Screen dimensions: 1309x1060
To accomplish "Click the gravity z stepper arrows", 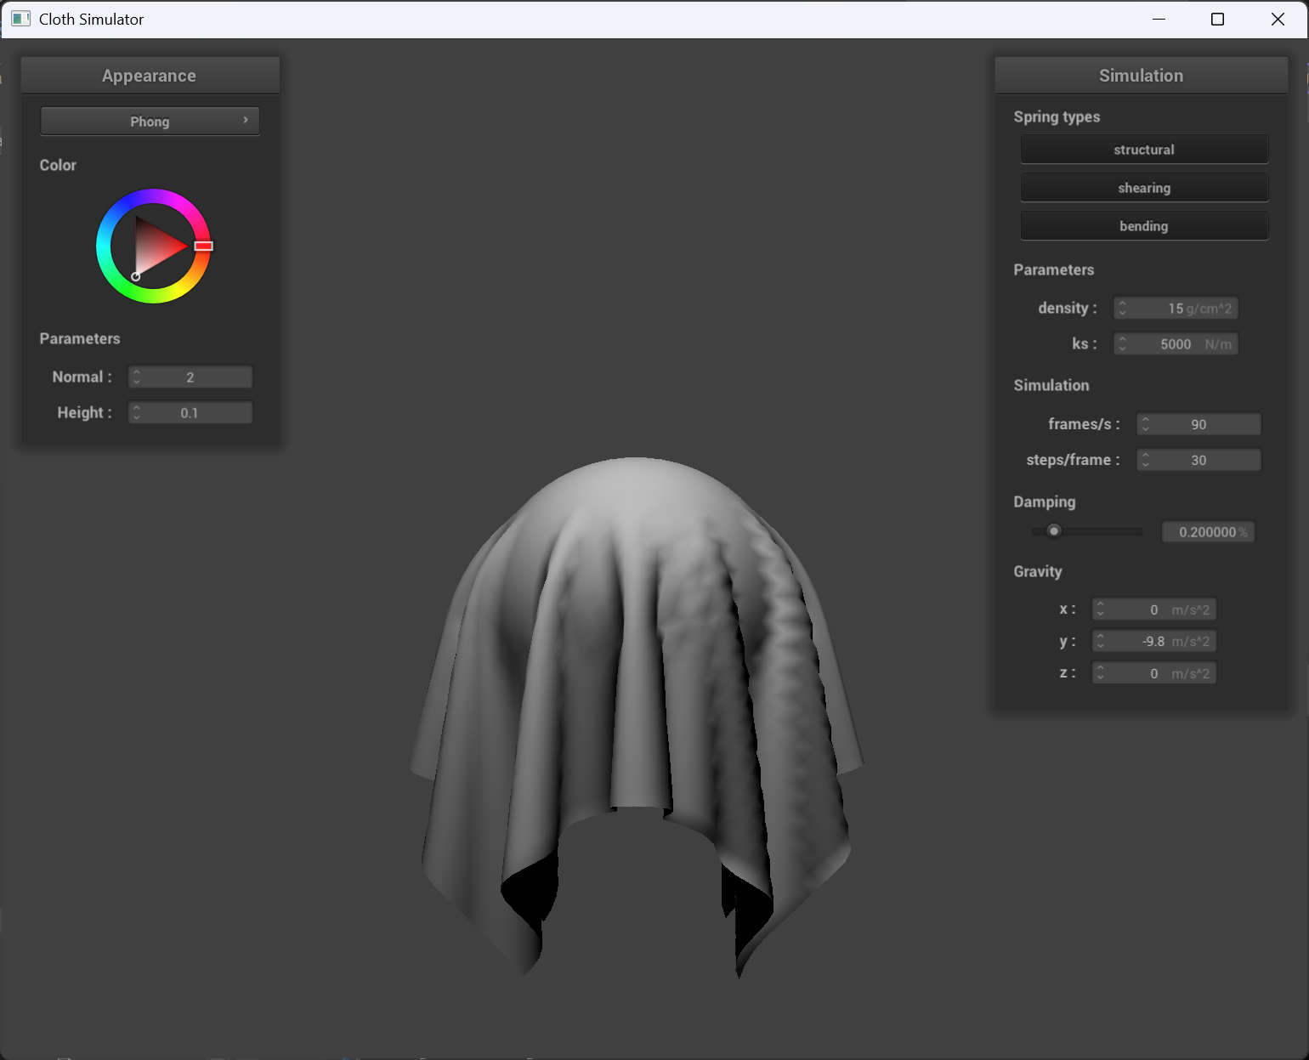I will tap(1101, 673).
